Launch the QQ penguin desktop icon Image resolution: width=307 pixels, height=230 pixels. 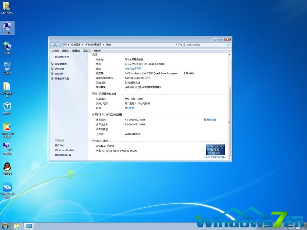pos(7,167)
